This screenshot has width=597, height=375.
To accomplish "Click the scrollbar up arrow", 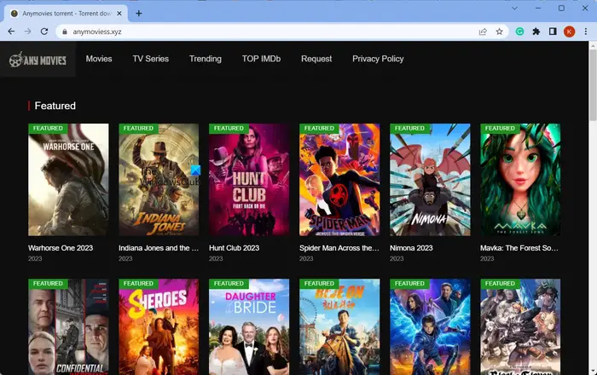I will coord(593,45).
